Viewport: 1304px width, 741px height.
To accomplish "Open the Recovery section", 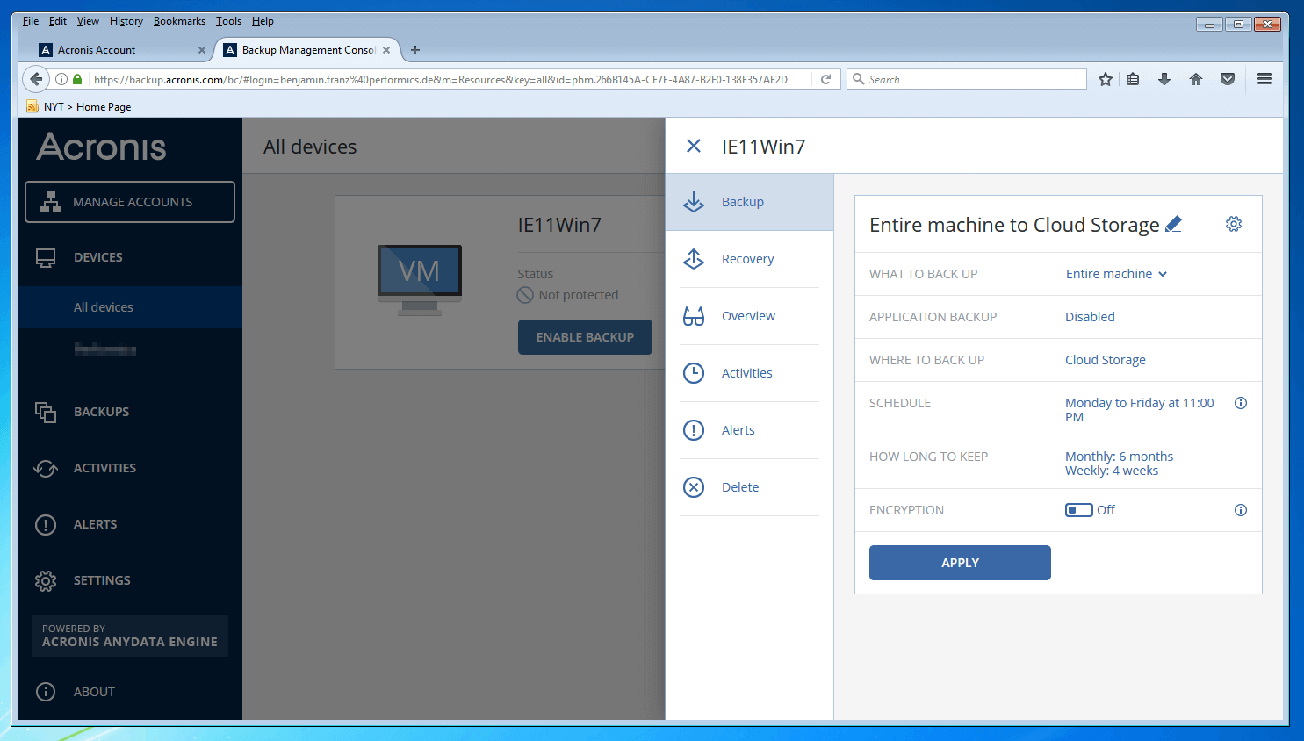I will (x=747, y=259).
